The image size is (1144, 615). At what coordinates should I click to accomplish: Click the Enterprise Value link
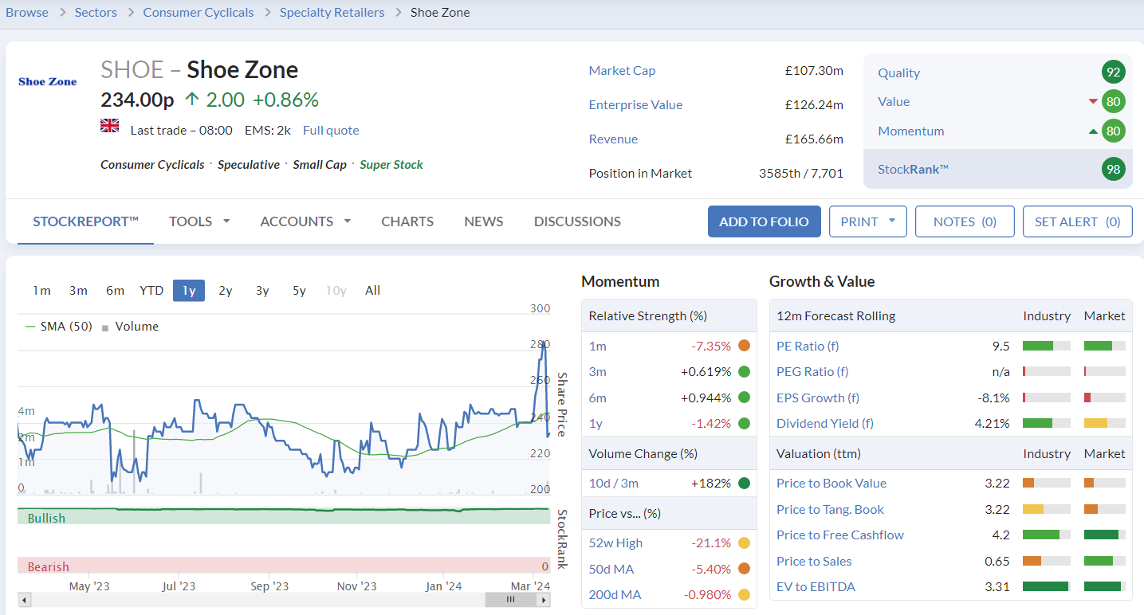point(635,104)
